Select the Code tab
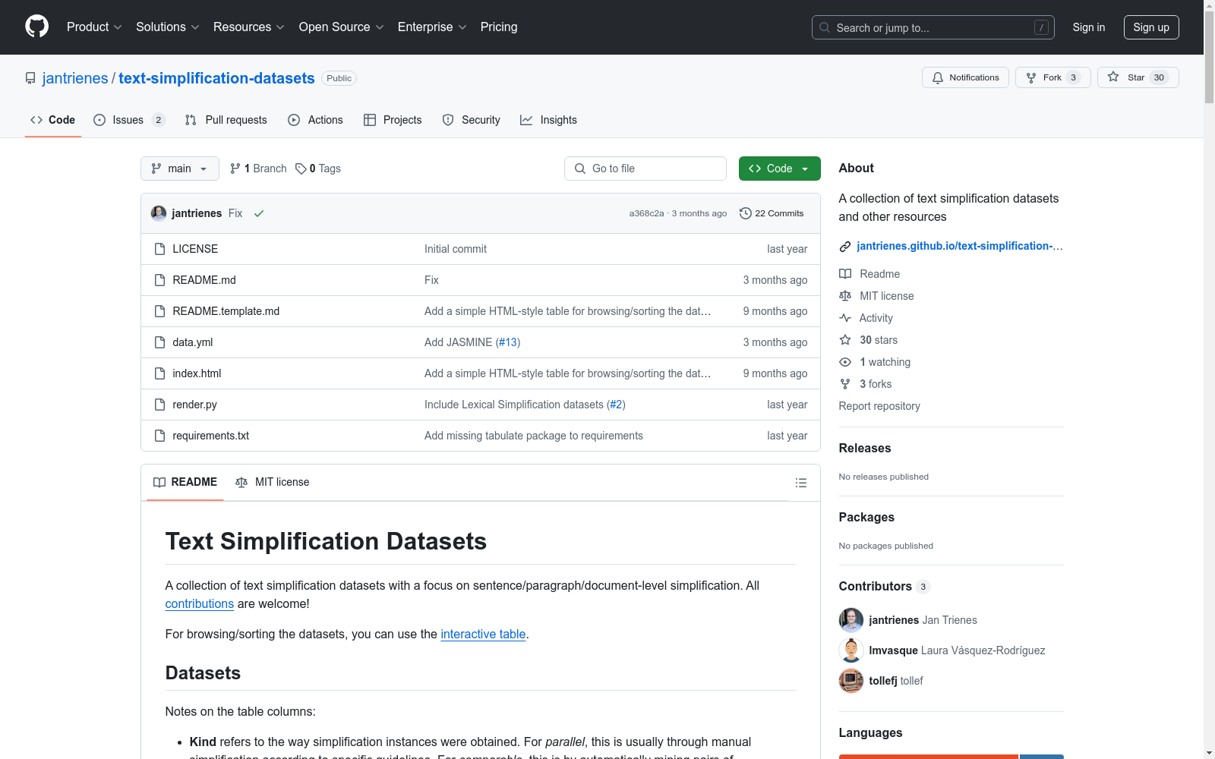Screen dimensions: 1215x759 [53, 120]
